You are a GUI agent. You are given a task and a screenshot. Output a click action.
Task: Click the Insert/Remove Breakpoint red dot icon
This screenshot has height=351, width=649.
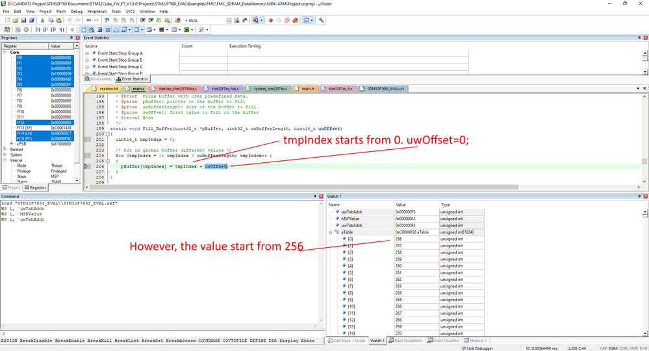pyautogui.click(x=271, y=20)
